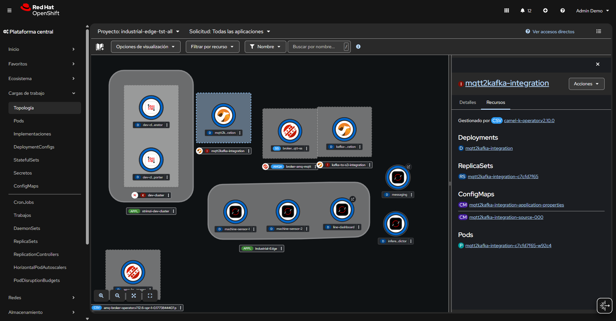Open mqtt2kafka-integration-source-000 ConfigMap link
Screen dimensions: 616x321
(506, 217)
